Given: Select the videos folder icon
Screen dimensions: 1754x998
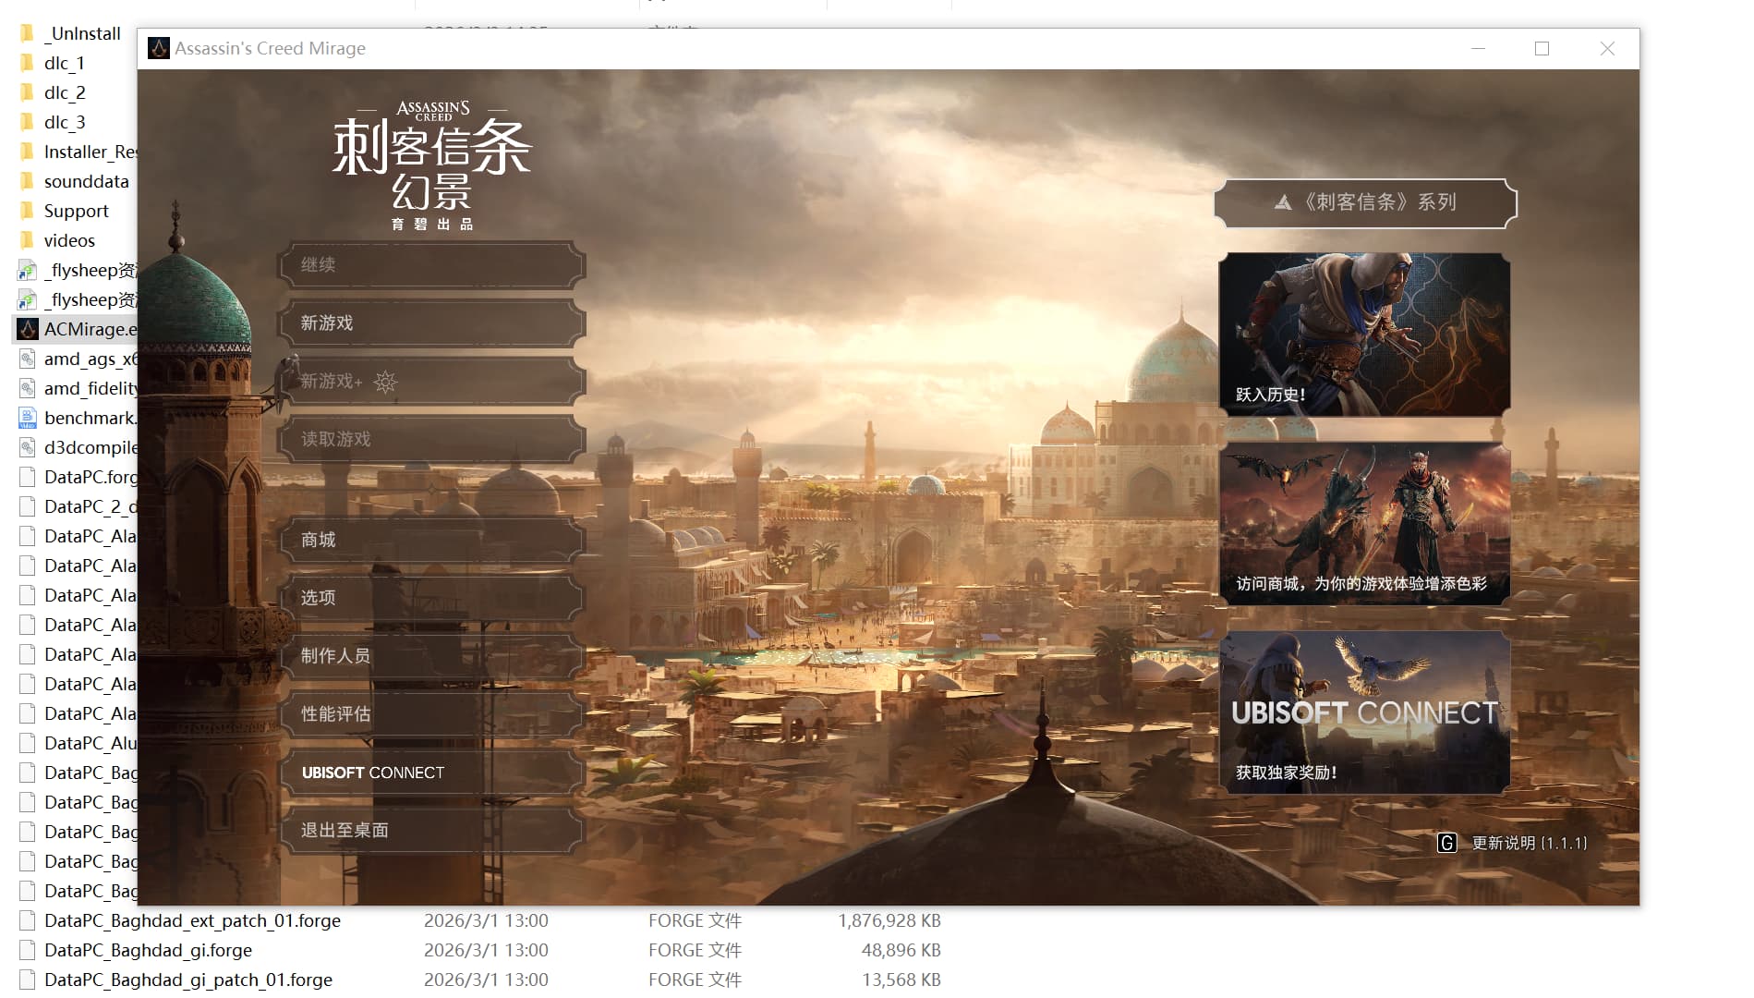Looking at the screenshot, I should (x=28, y=240).
